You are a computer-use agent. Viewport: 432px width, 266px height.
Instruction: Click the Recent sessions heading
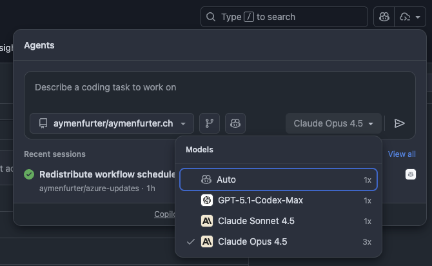click(x=55, y=154)
